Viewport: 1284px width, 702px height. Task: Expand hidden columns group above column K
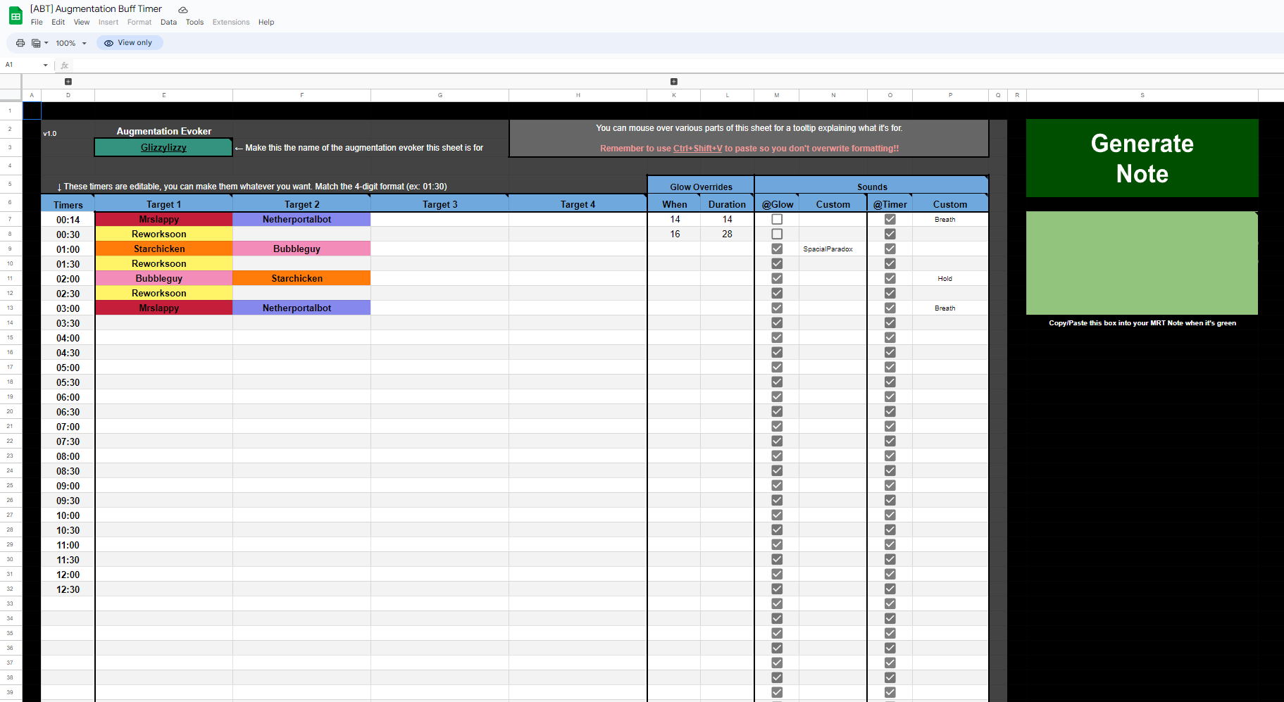[x=674, y=82]
